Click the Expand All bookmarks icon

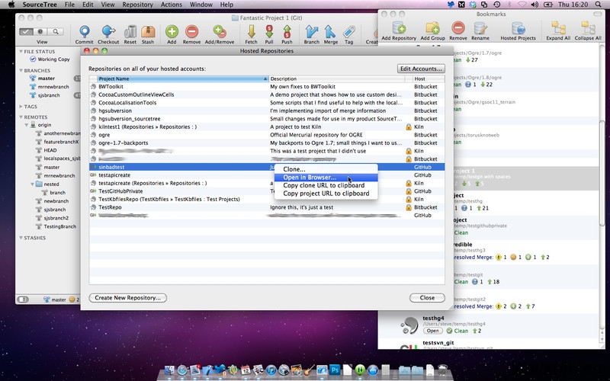click(x=558, y=31)
